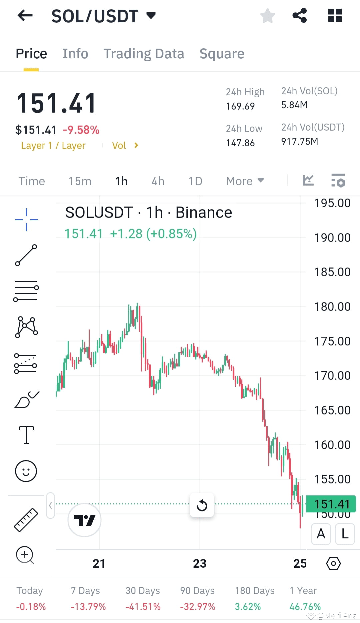The width and height of the screenshot is (360, 623).
Task: Toggle the ask price display with A button
Action: coord(321,534)
